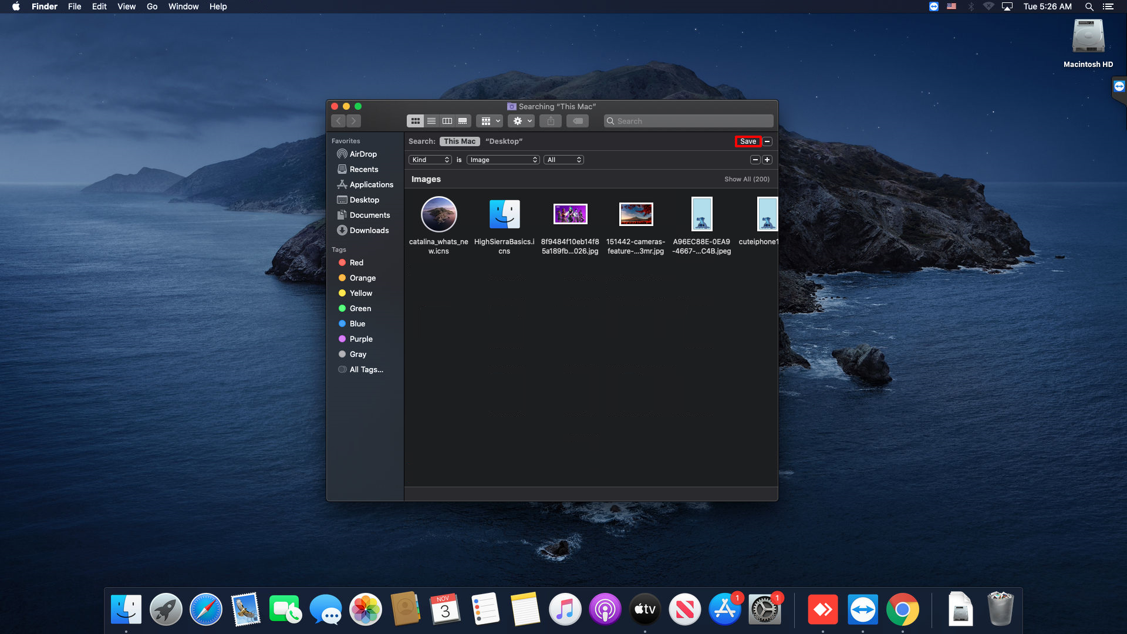
Task: Switch to list view in Finder toolbar
Action: click(x=431, y=121)
